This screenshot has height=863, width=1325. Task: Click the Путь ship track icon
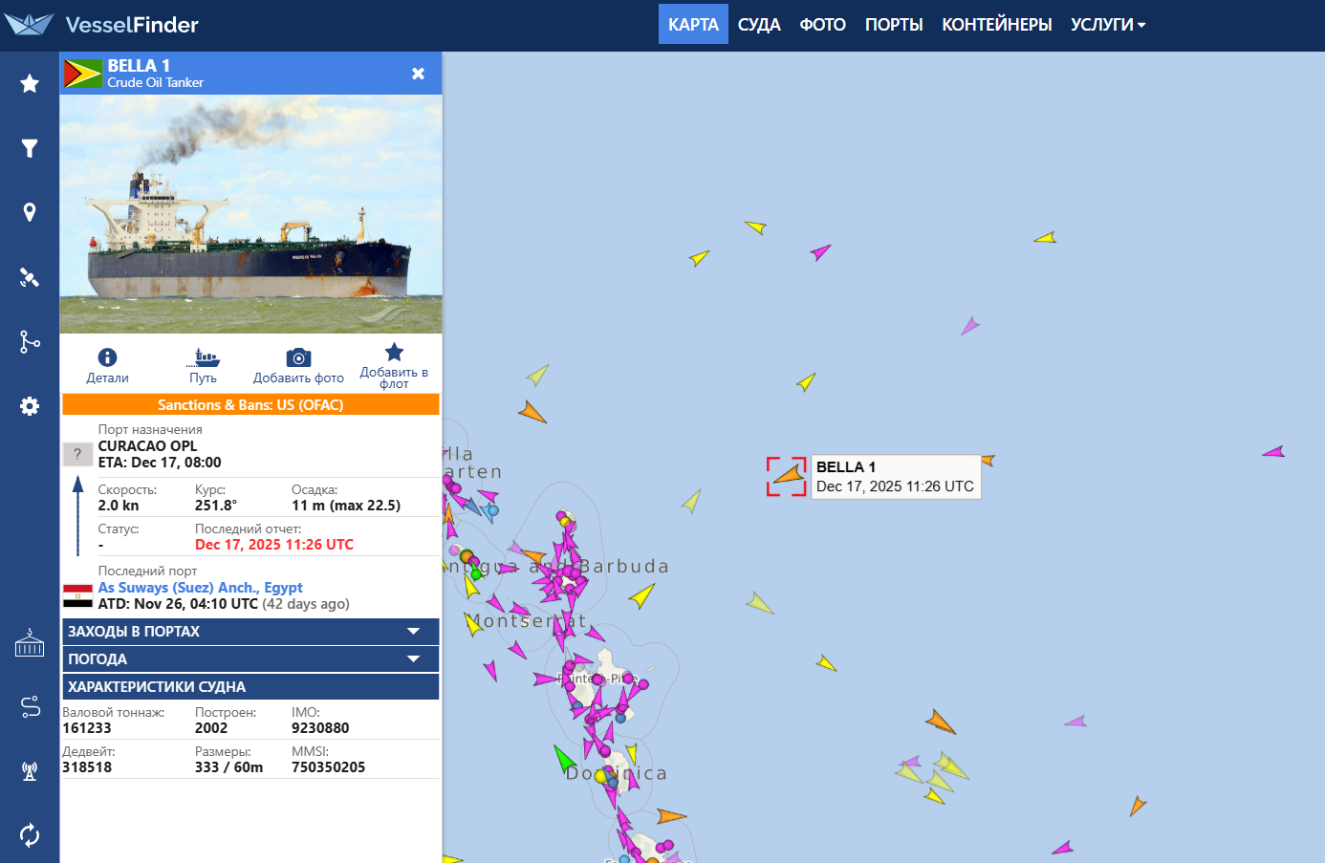(204, 358)
